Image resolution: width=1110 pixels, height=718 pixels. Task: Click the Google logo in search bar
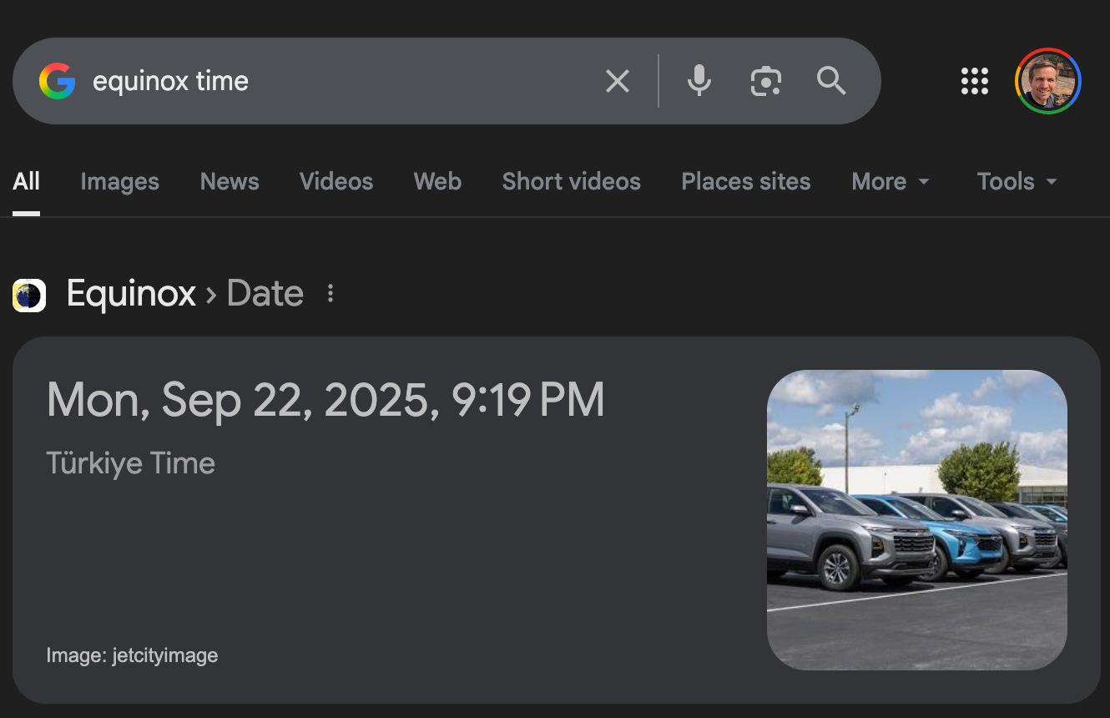(x=57, y=81)
